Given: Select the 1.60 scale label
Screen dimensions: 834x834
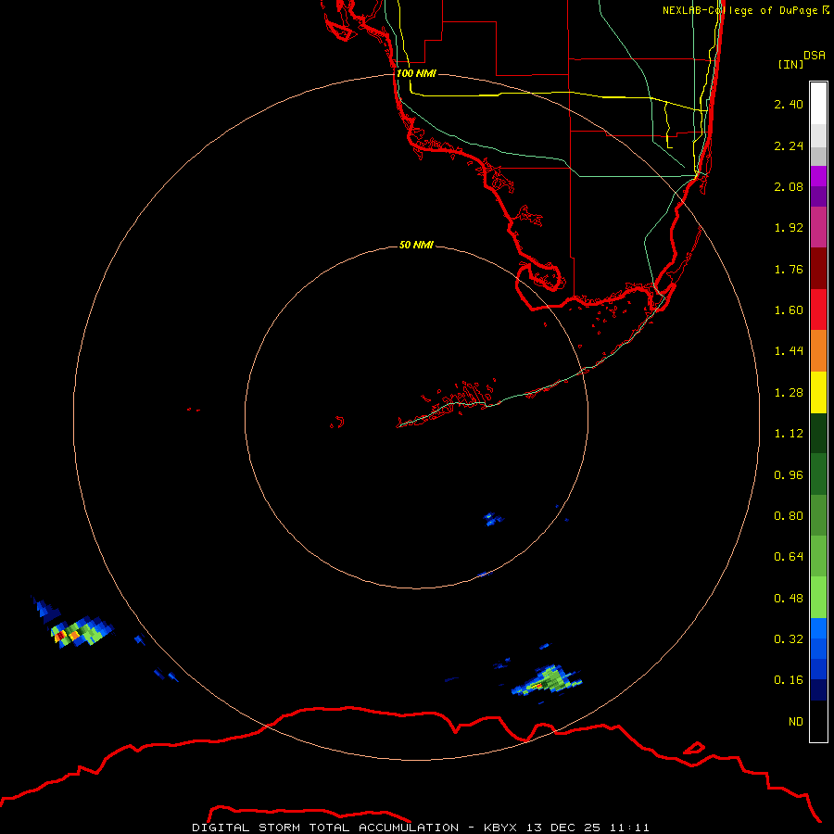Looking at the screenshot, I should point(789,310).
